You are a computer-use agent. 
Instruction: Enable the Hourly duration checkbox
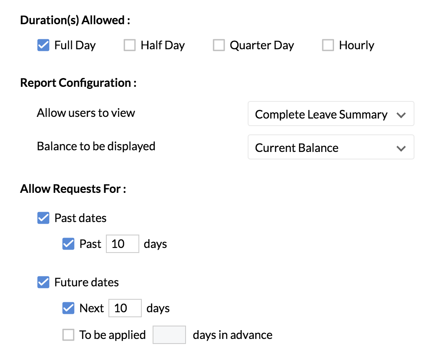click(x=328, y=45)
